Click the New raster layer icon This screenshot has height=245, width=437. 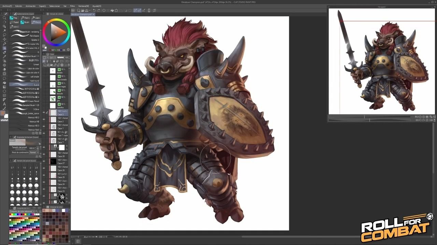click(x=45, y=65)
